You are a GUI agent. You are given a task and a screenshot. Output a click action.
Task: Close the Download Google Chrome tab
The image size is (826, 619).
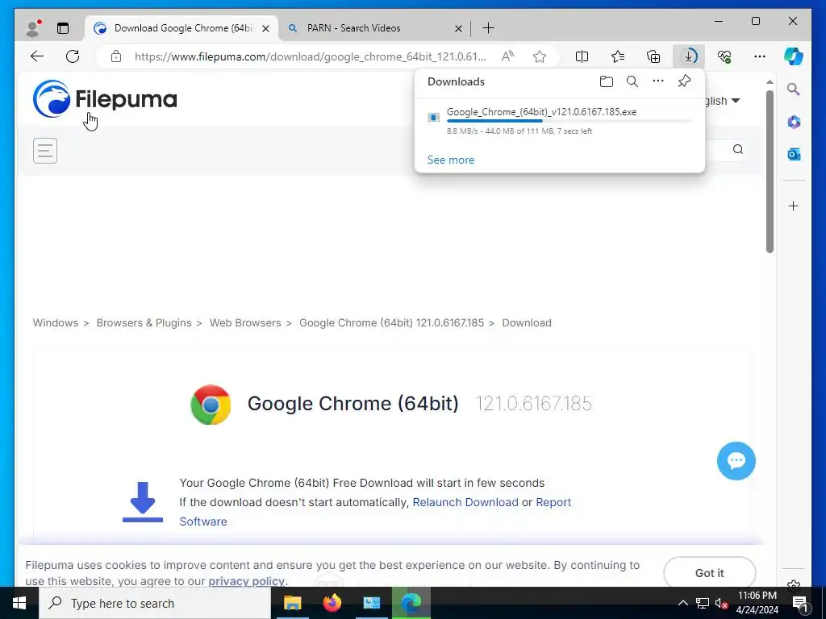[266, 28]
